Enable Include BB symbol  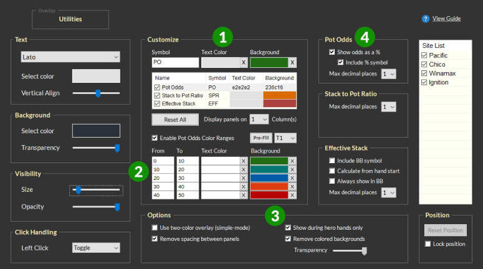click(x=332, y=161)
